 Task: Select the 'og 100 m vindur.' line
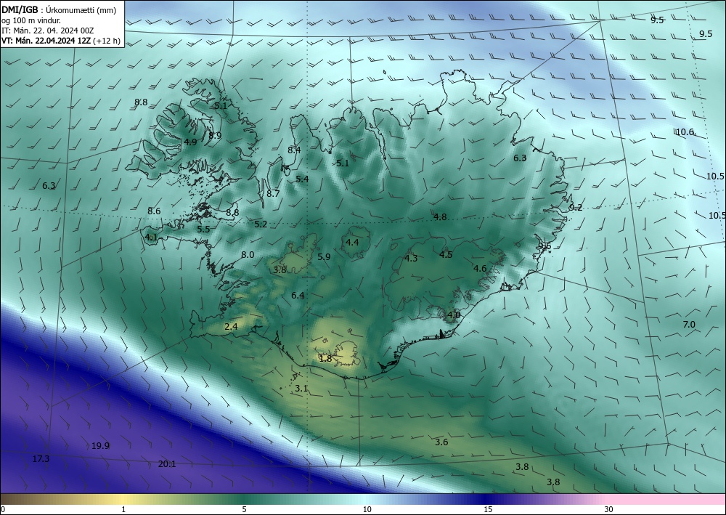[31, 20]
